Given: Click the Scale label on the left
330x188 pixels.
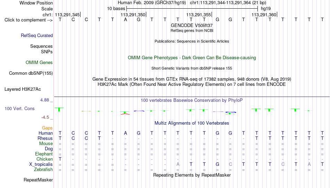Looking at the screenshot, I should tap(47, 9).
